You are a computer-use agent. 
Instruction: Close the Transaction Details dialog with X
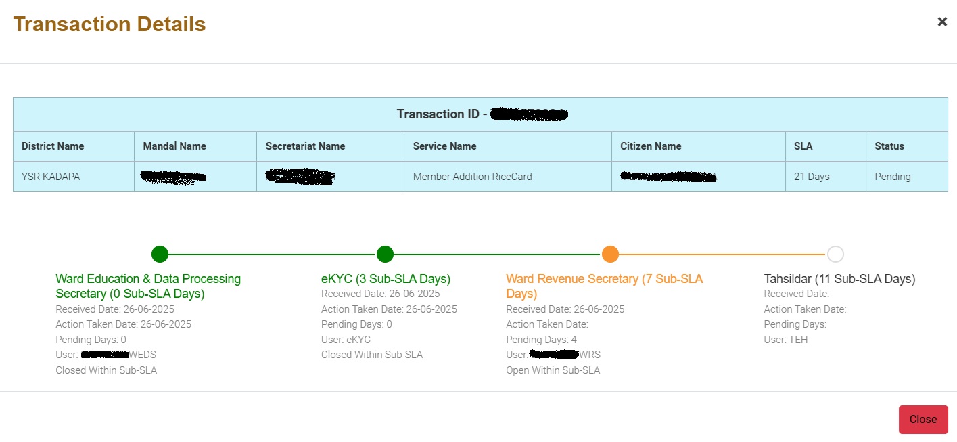(x=942, y=22)
